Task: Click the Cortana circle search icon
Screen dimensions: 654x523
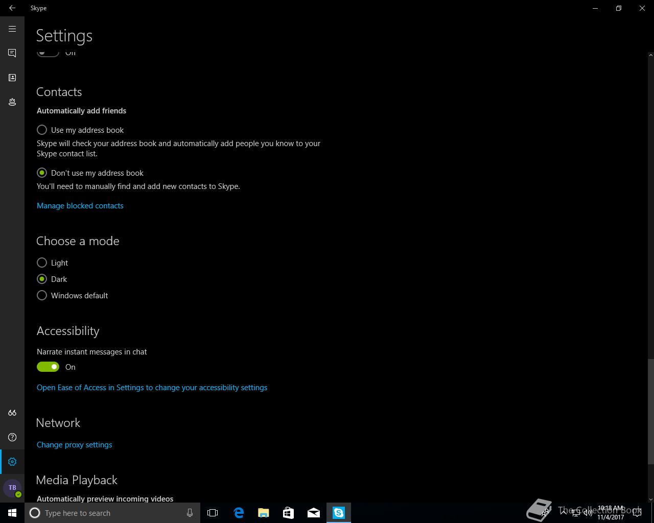Action: pos(35,513)
